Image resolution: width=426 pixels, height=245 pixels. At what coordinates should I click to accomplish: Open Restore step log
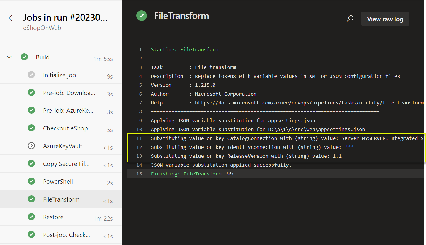point(61,217)
